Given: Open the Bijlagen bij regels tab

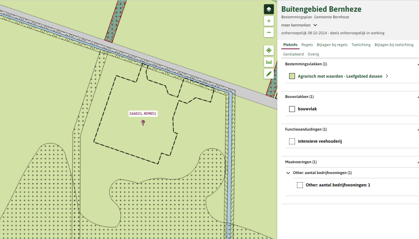Looking at the screenshot, I should pyautogui.click(x=332, y=45).
